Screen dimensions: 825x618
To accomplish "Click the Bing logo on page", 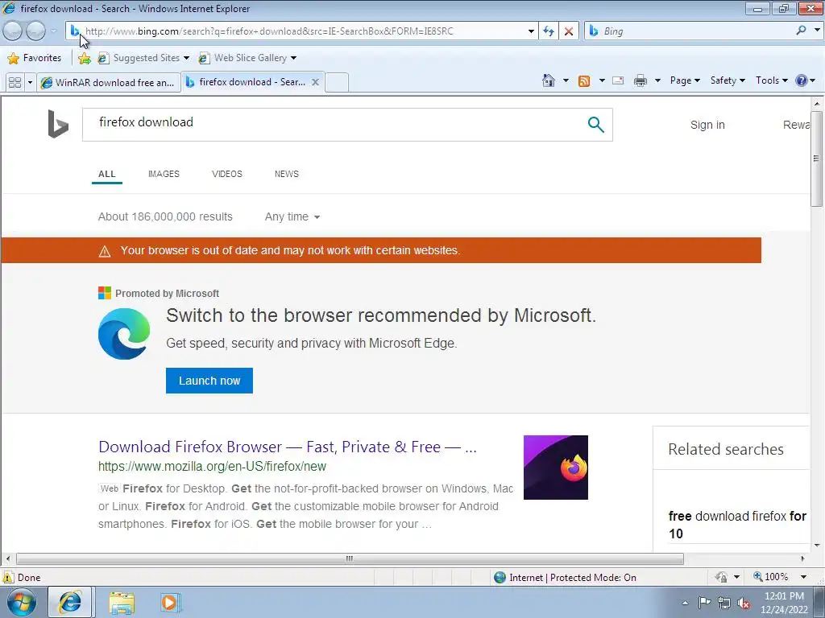I will [x=58, y=124].
